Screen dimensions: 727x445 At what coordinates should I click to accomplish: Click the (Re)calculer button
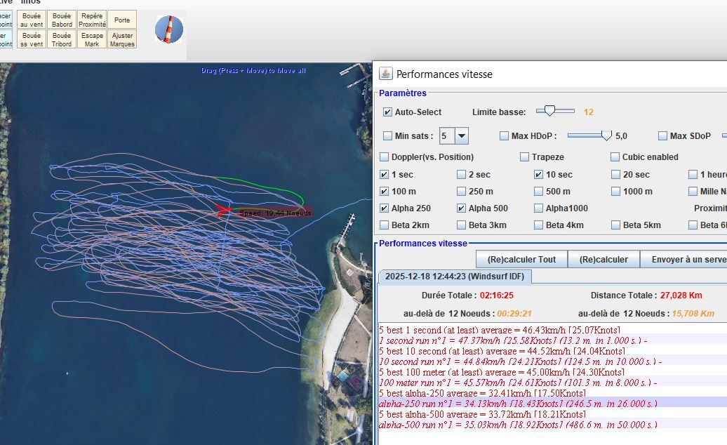pyautogui.click(x=603, y=259)
